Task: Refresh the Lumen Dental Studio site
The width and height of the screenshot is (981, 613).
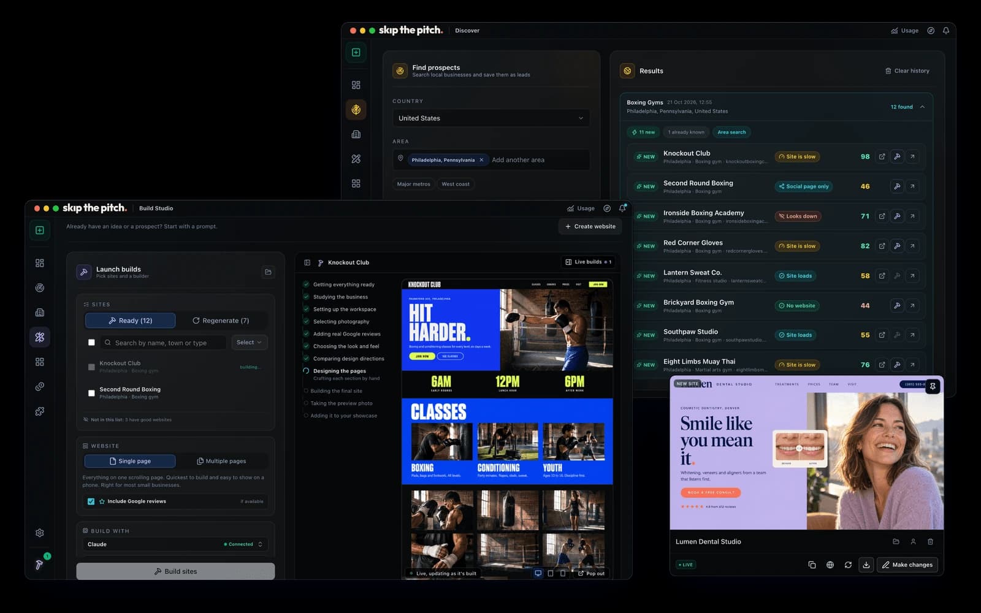Action: pyautogui.click(x=848, y=565)
